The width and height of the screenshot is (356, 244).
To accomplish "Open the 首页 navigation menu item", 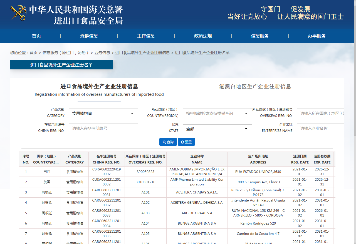I will (36, 36).
